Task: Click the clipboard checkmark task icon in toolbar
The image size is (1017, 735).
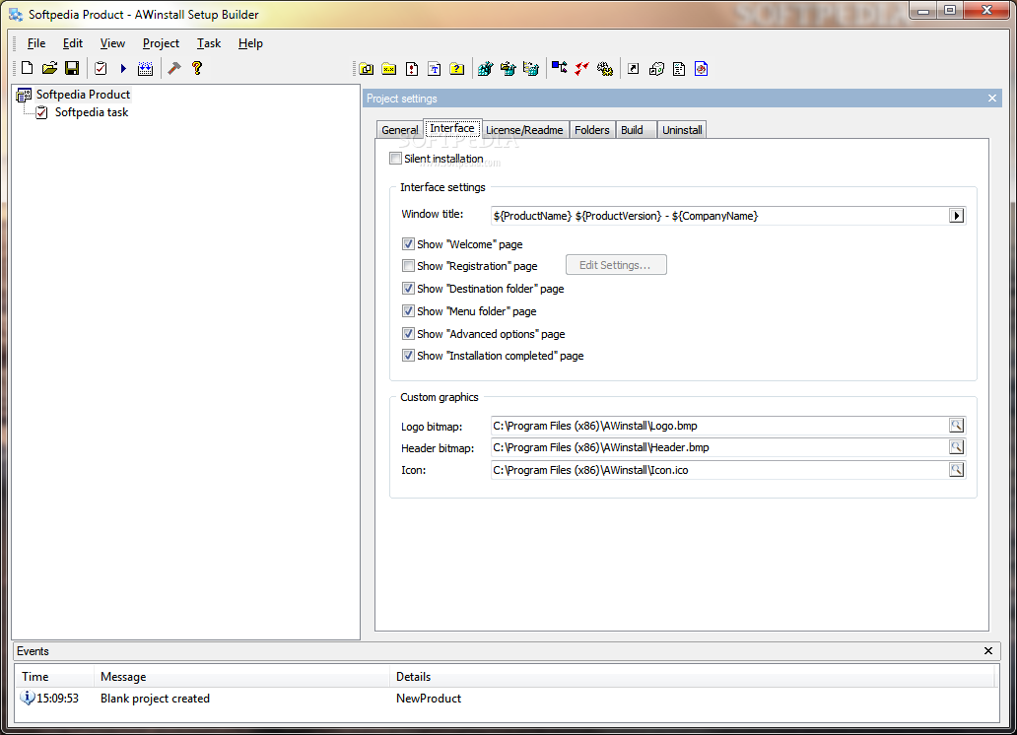Action: 101,68
